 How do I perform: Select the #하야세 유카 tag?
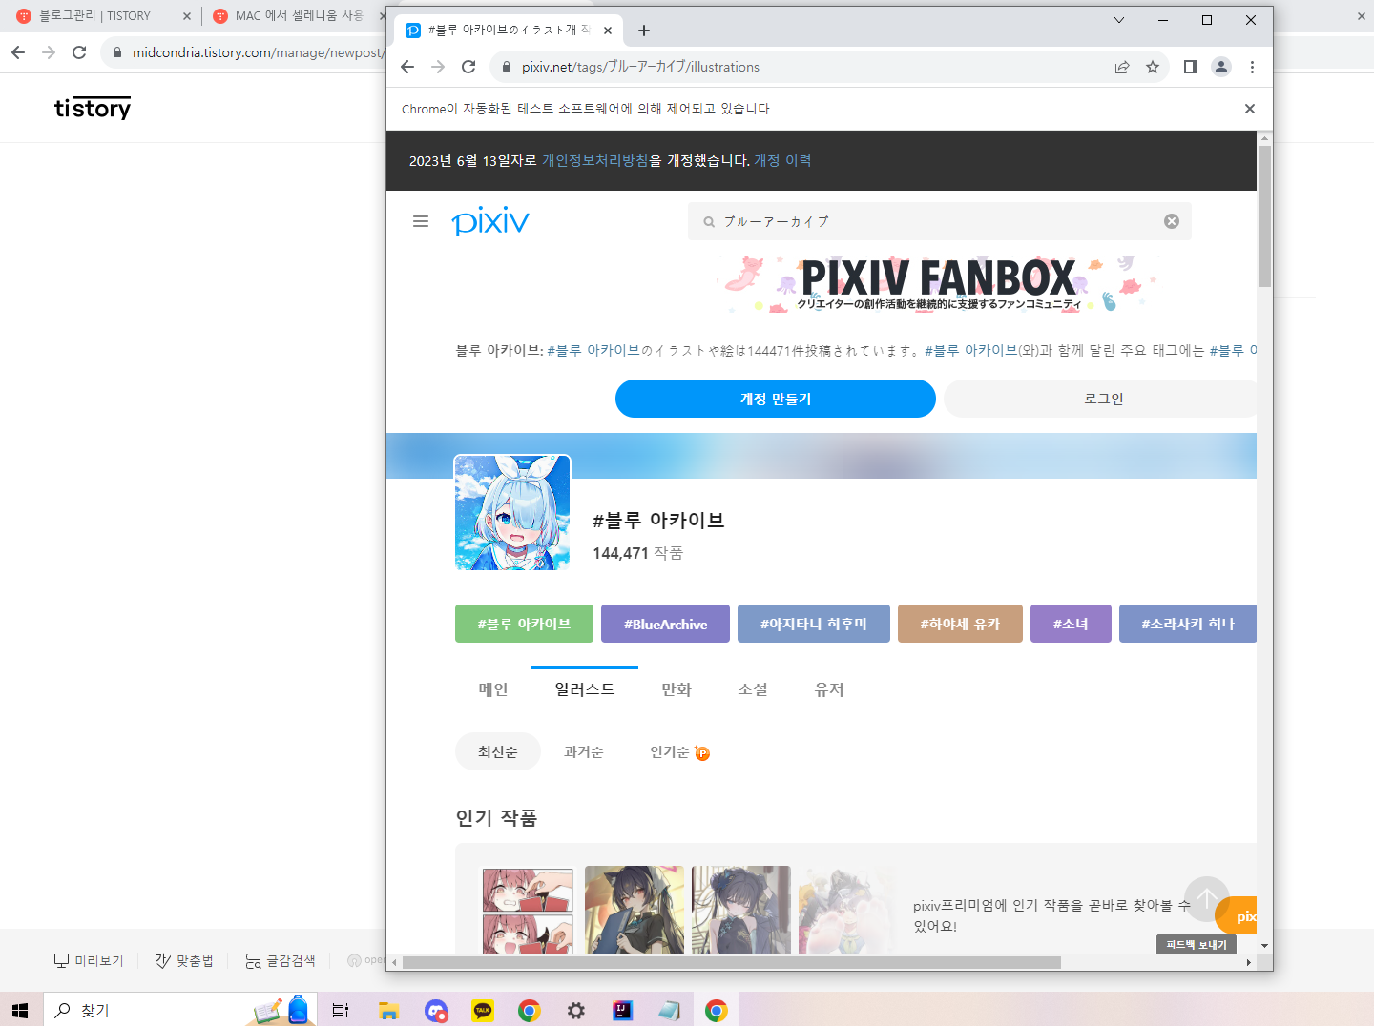(960, 624)
